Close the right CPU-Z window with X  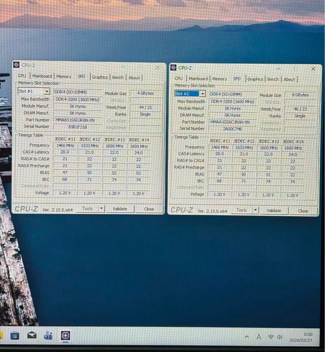point(313,69)
